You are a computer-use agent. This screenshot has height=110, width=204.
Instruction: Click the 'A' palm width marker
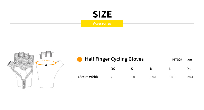click(46, 65)
